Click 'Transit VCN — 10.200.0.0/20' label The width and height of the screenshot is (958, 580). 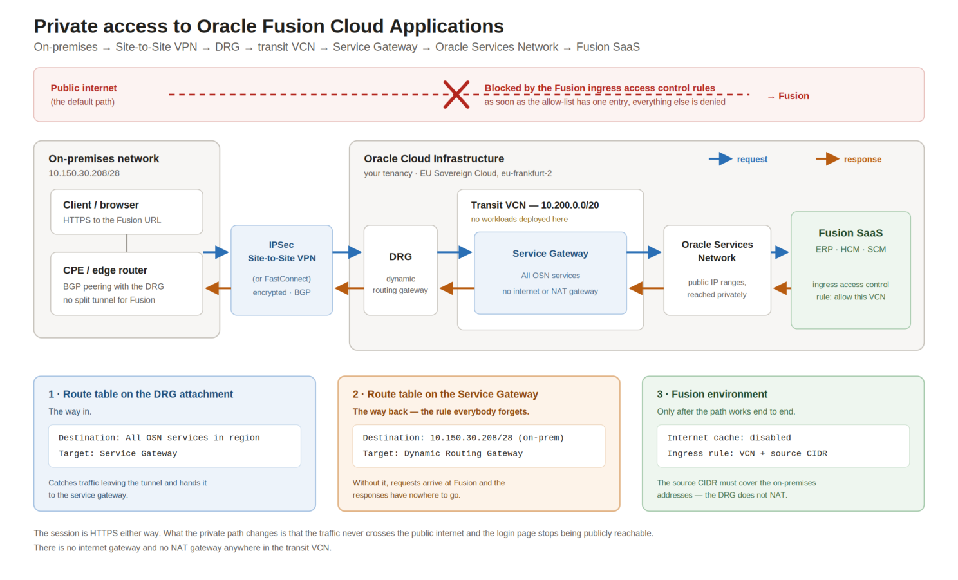535,205
